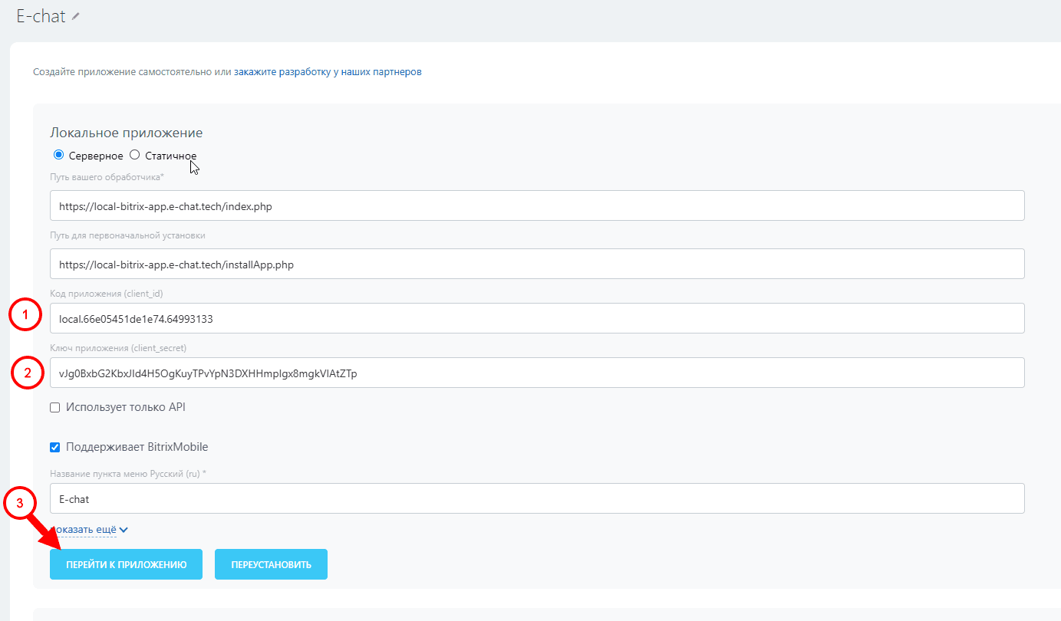Click the handler path field with index.php URL
This screenshot has height=621, width=1061.
[537, 205]
